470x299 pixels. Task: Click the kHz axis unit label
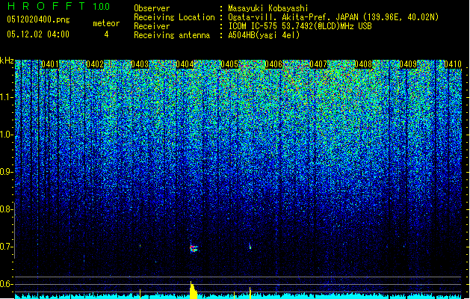pos(7,61)
